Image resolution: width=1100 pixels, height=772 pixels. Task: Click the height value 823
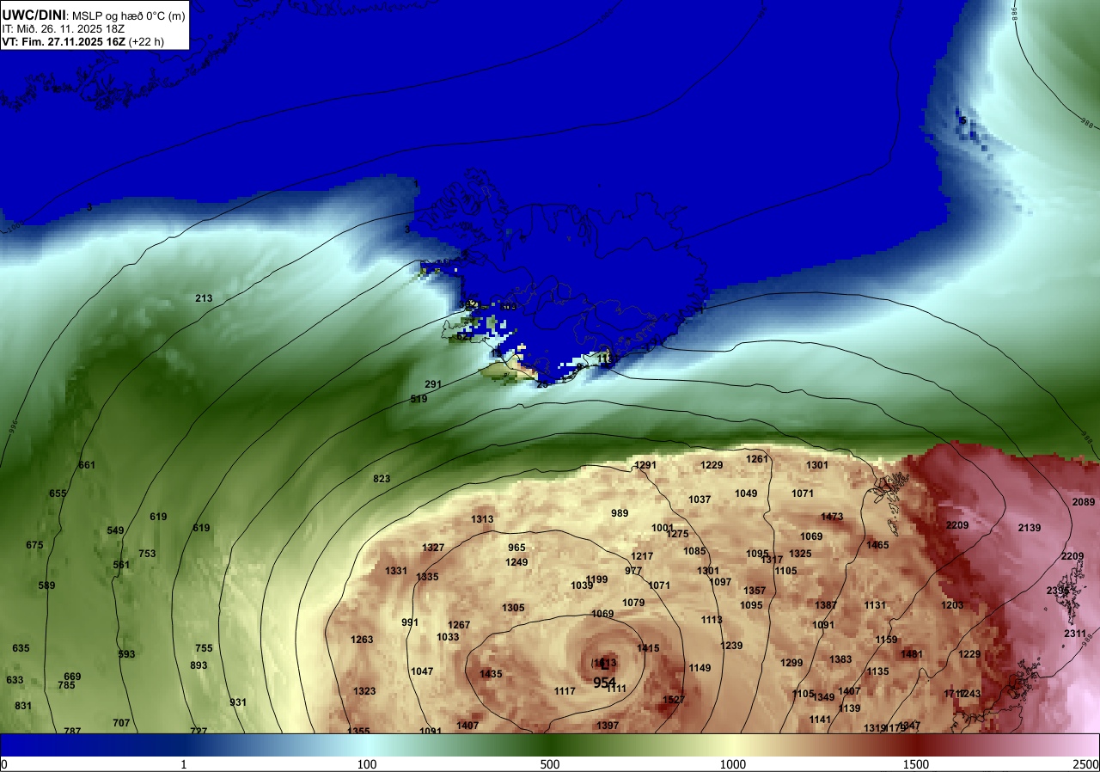382,479
